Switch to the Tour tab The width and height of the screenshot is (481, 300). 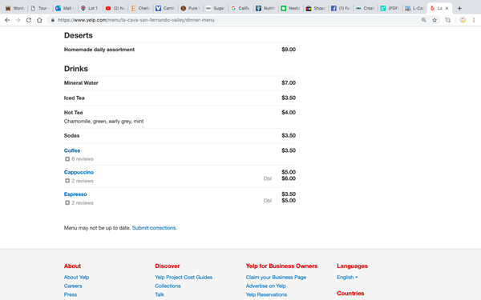click(x=40, y=8)
